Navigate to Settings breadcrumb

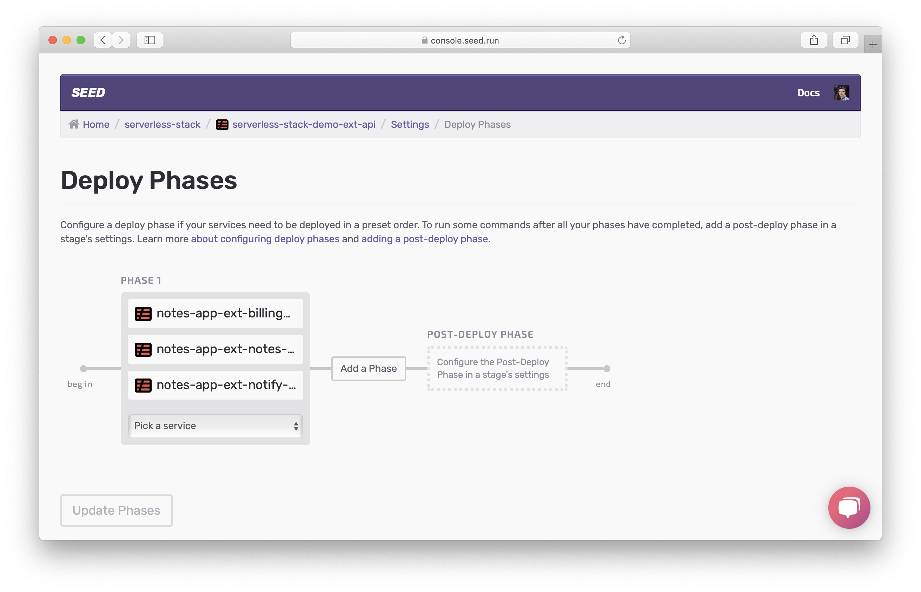pos(410,125)
